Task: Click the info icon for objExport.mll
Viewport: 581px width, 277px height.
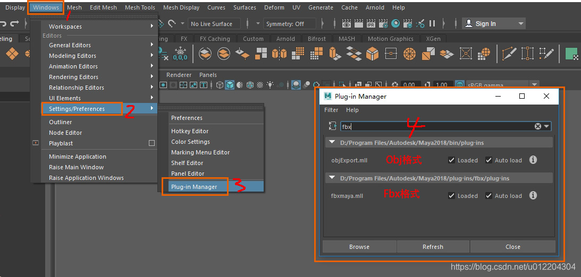Action: [x=533, y=160]
